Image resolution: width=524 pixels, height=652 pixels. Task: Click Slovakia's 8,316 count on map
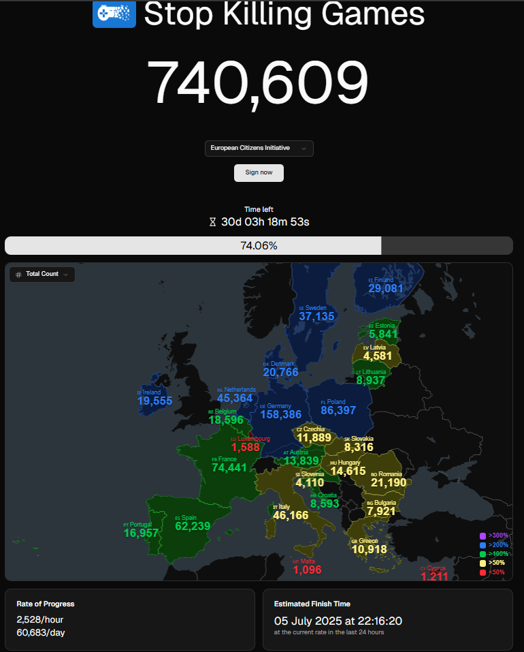pos(359,448)
